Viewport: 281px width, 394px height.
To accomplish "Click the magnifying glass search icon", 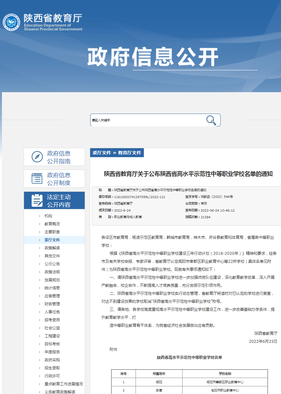I will pyautogui.click(x=211, y=120).
